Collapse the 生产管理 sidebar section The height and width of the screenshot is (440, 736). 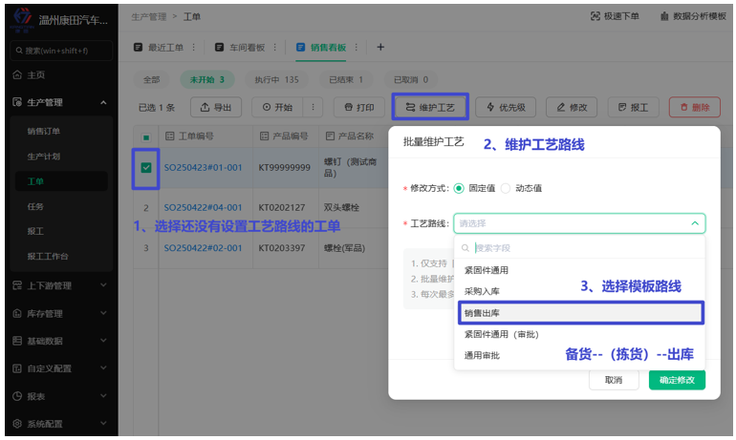click(x=103, y=102)
